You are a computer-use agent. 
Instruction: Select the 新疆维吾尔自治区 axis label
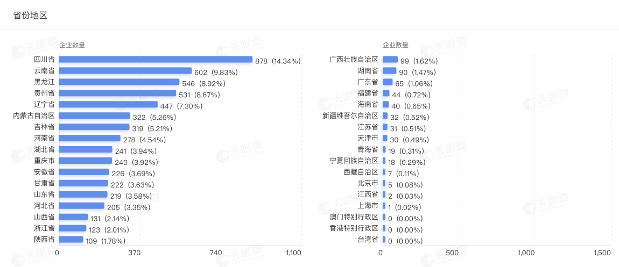tap(350, 116)
